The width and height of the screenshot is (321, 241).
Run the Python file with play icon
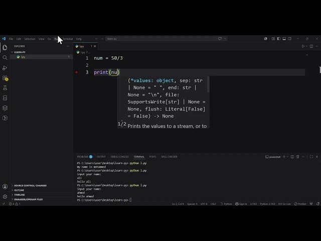click(303, 46)
